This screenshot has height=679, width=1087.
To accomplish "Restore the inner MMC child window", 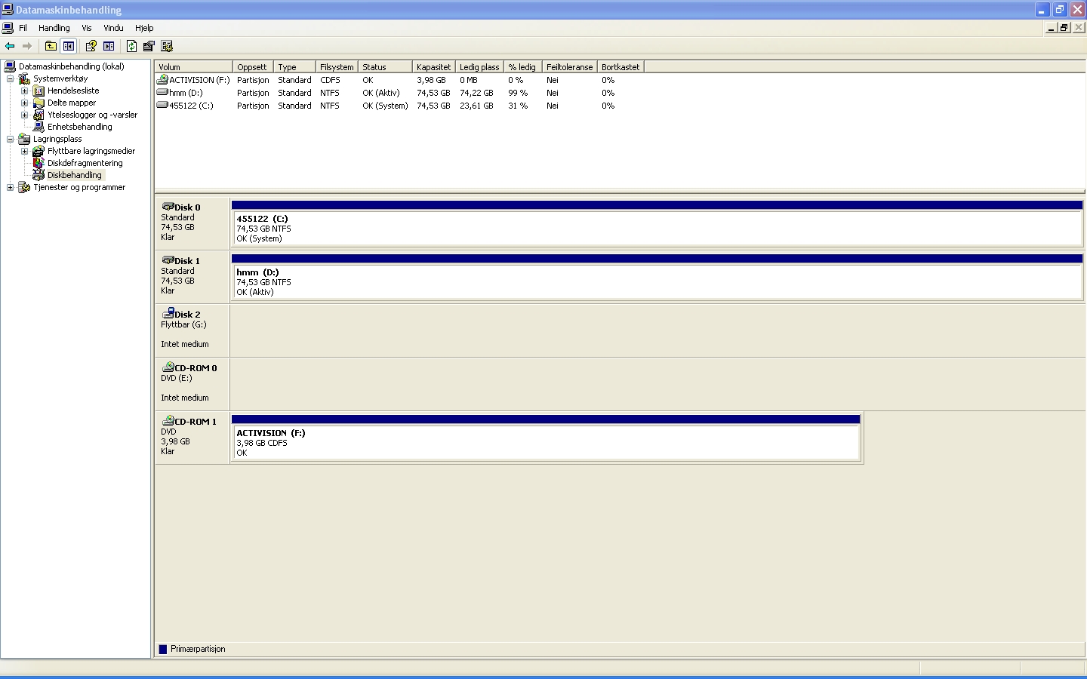I will click(x=1064, y=28).
